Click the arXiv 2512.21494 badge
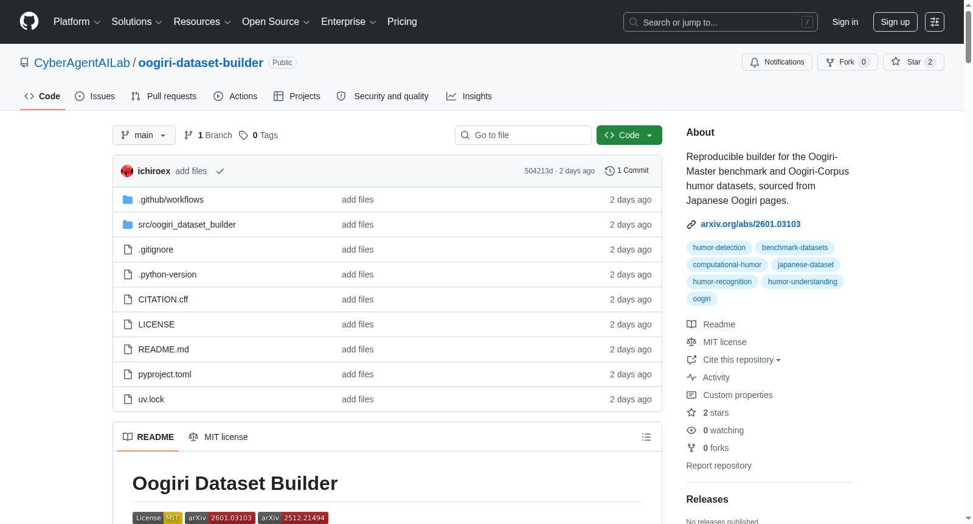The height and width of the screenshot is (524, 973). pos(293,518)
